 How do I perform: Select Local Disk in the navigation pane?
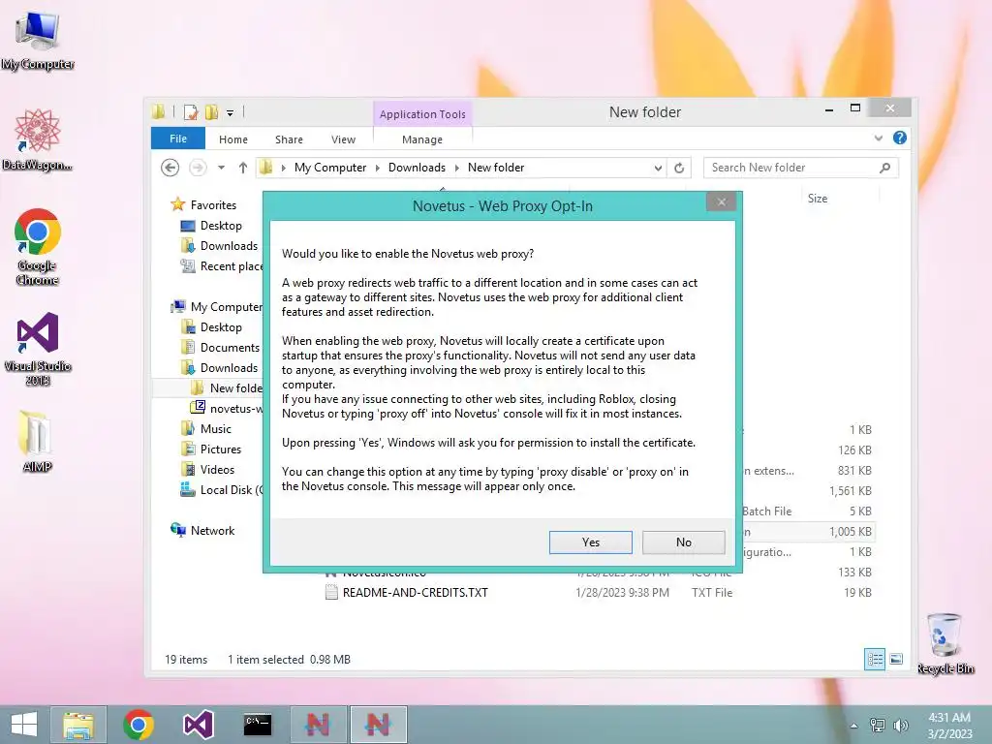[x=222, y=489]
